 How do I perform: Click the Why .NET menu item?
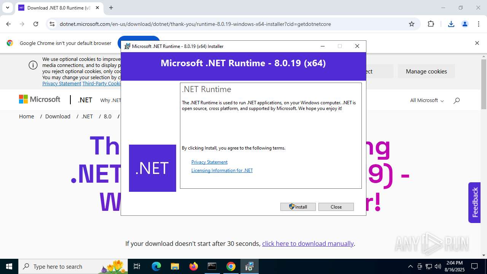pyautogui.click(x=110, y=100)
